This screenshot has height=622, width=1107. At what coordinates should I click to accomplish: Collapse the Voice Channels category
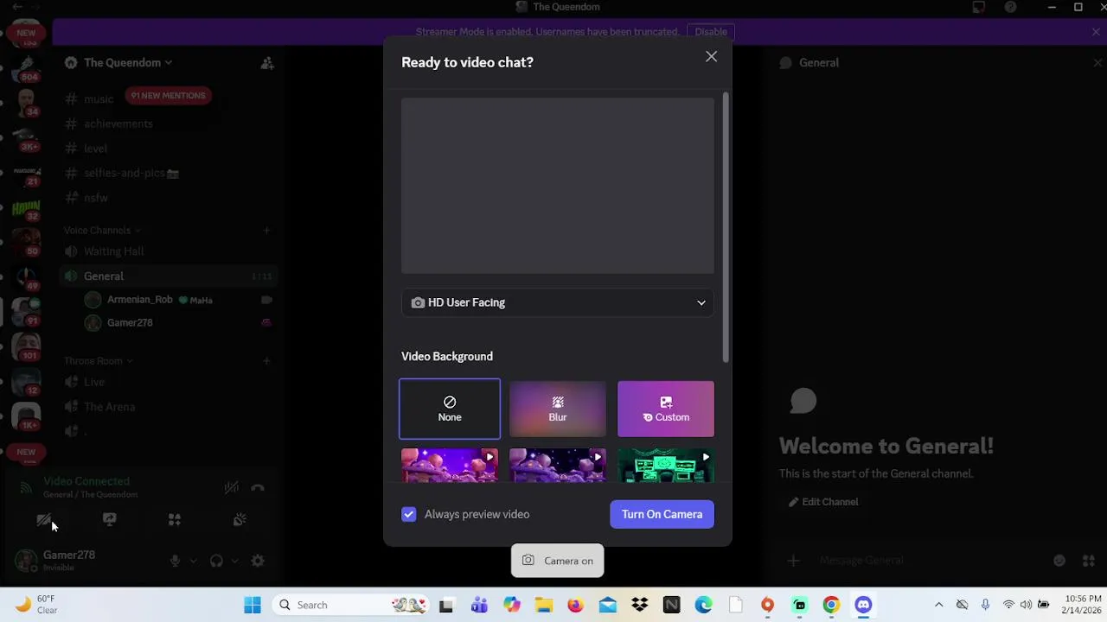coord(101,231)
